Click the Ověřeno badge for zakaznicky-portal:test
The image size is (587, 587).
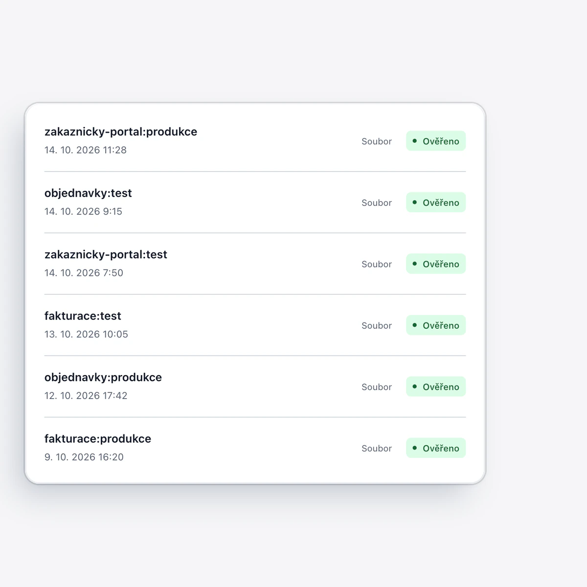click(x=436, y=264)
